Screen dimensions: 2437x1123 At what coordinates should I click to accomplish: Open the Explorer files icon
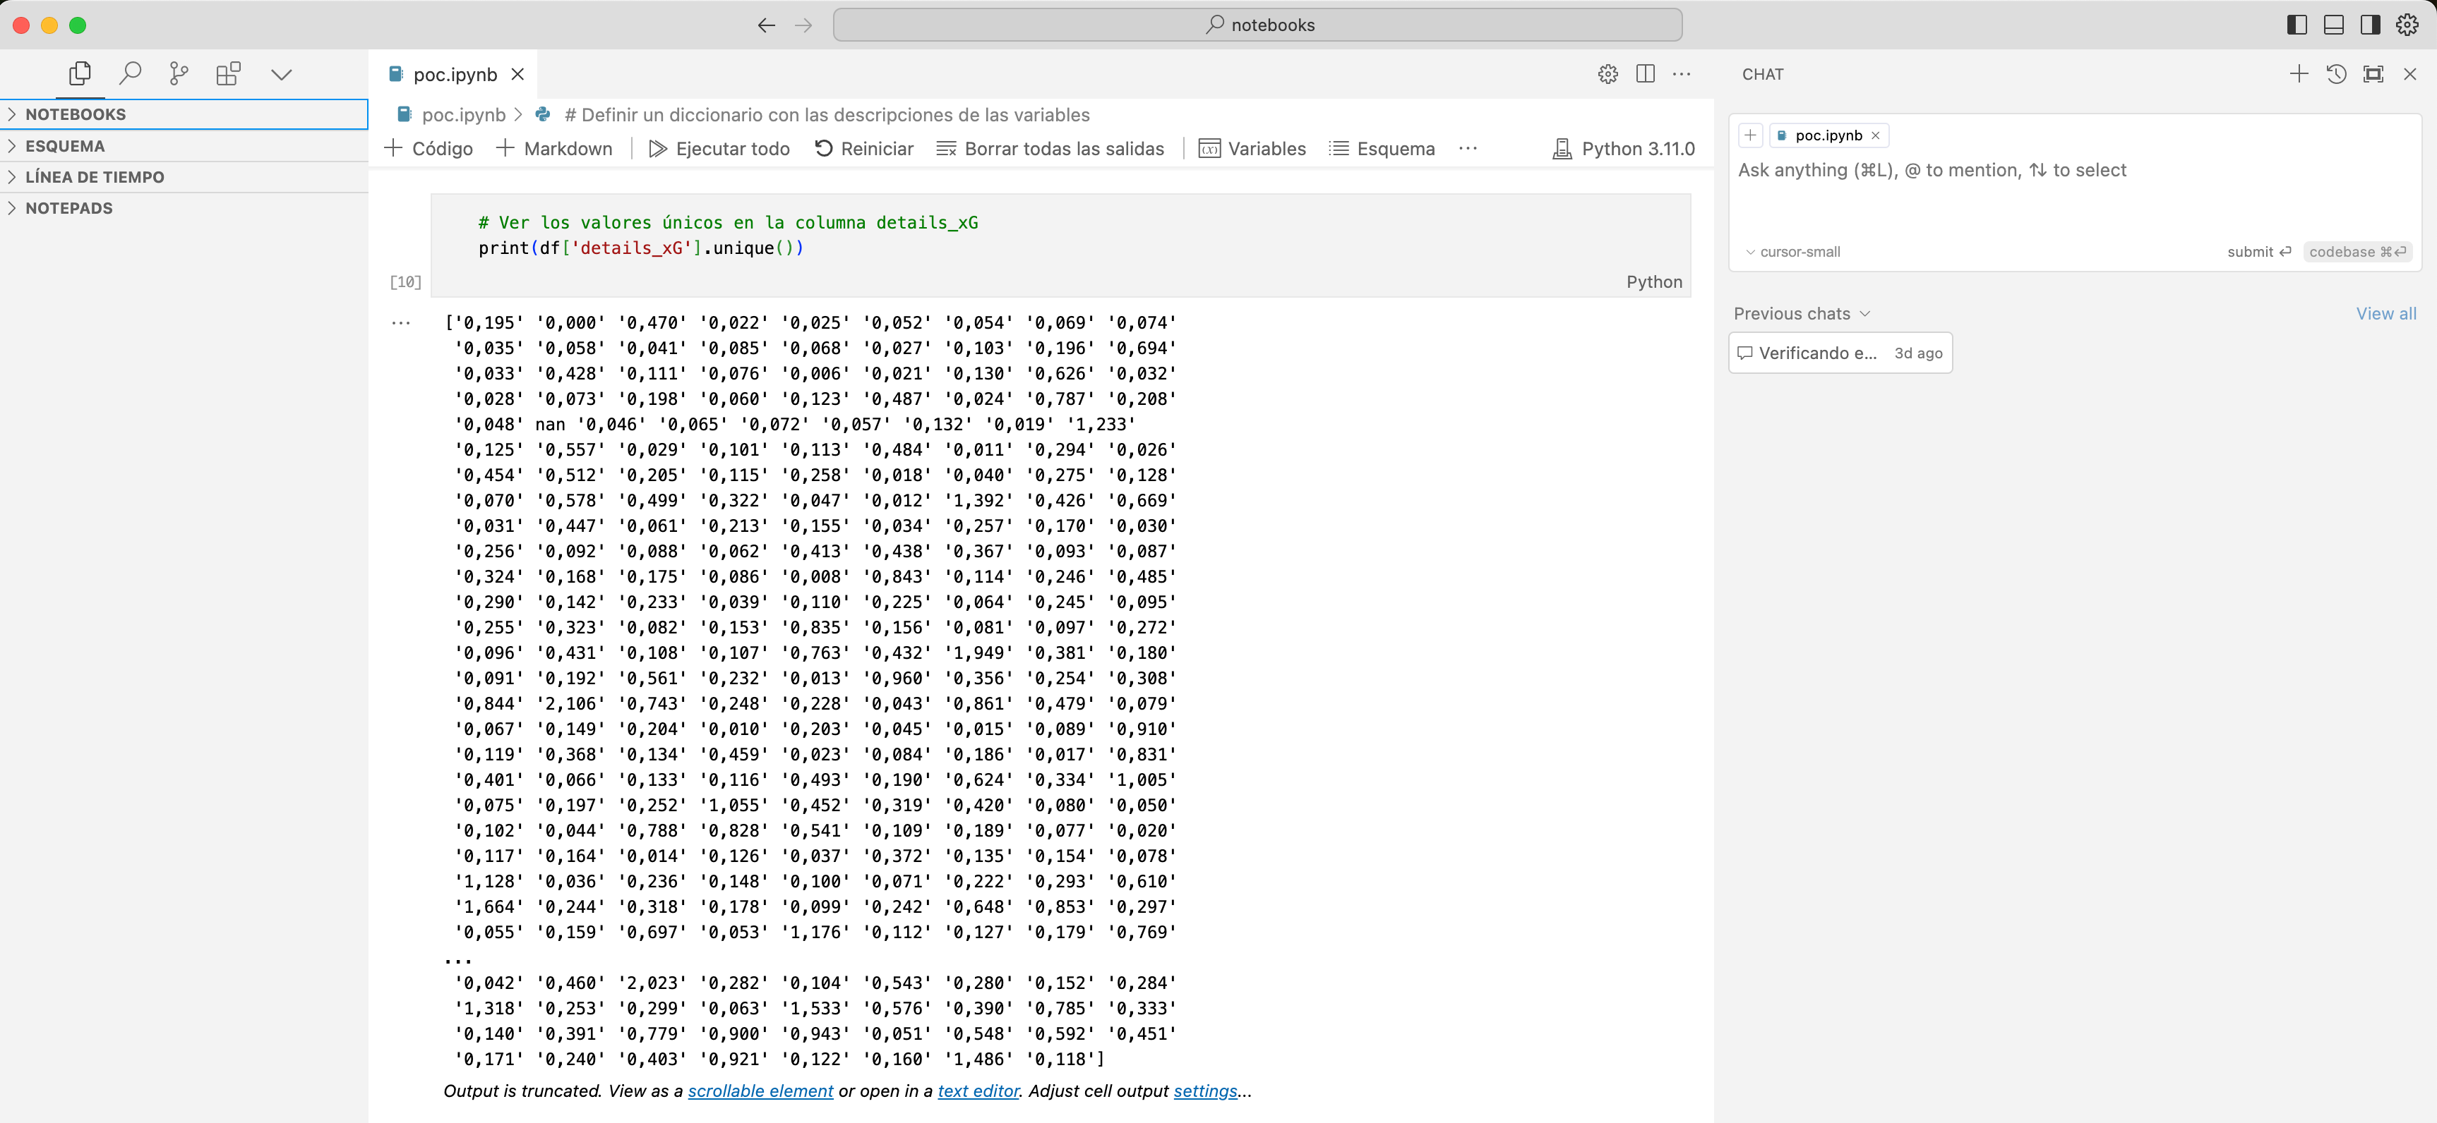[x=80, y=74]
